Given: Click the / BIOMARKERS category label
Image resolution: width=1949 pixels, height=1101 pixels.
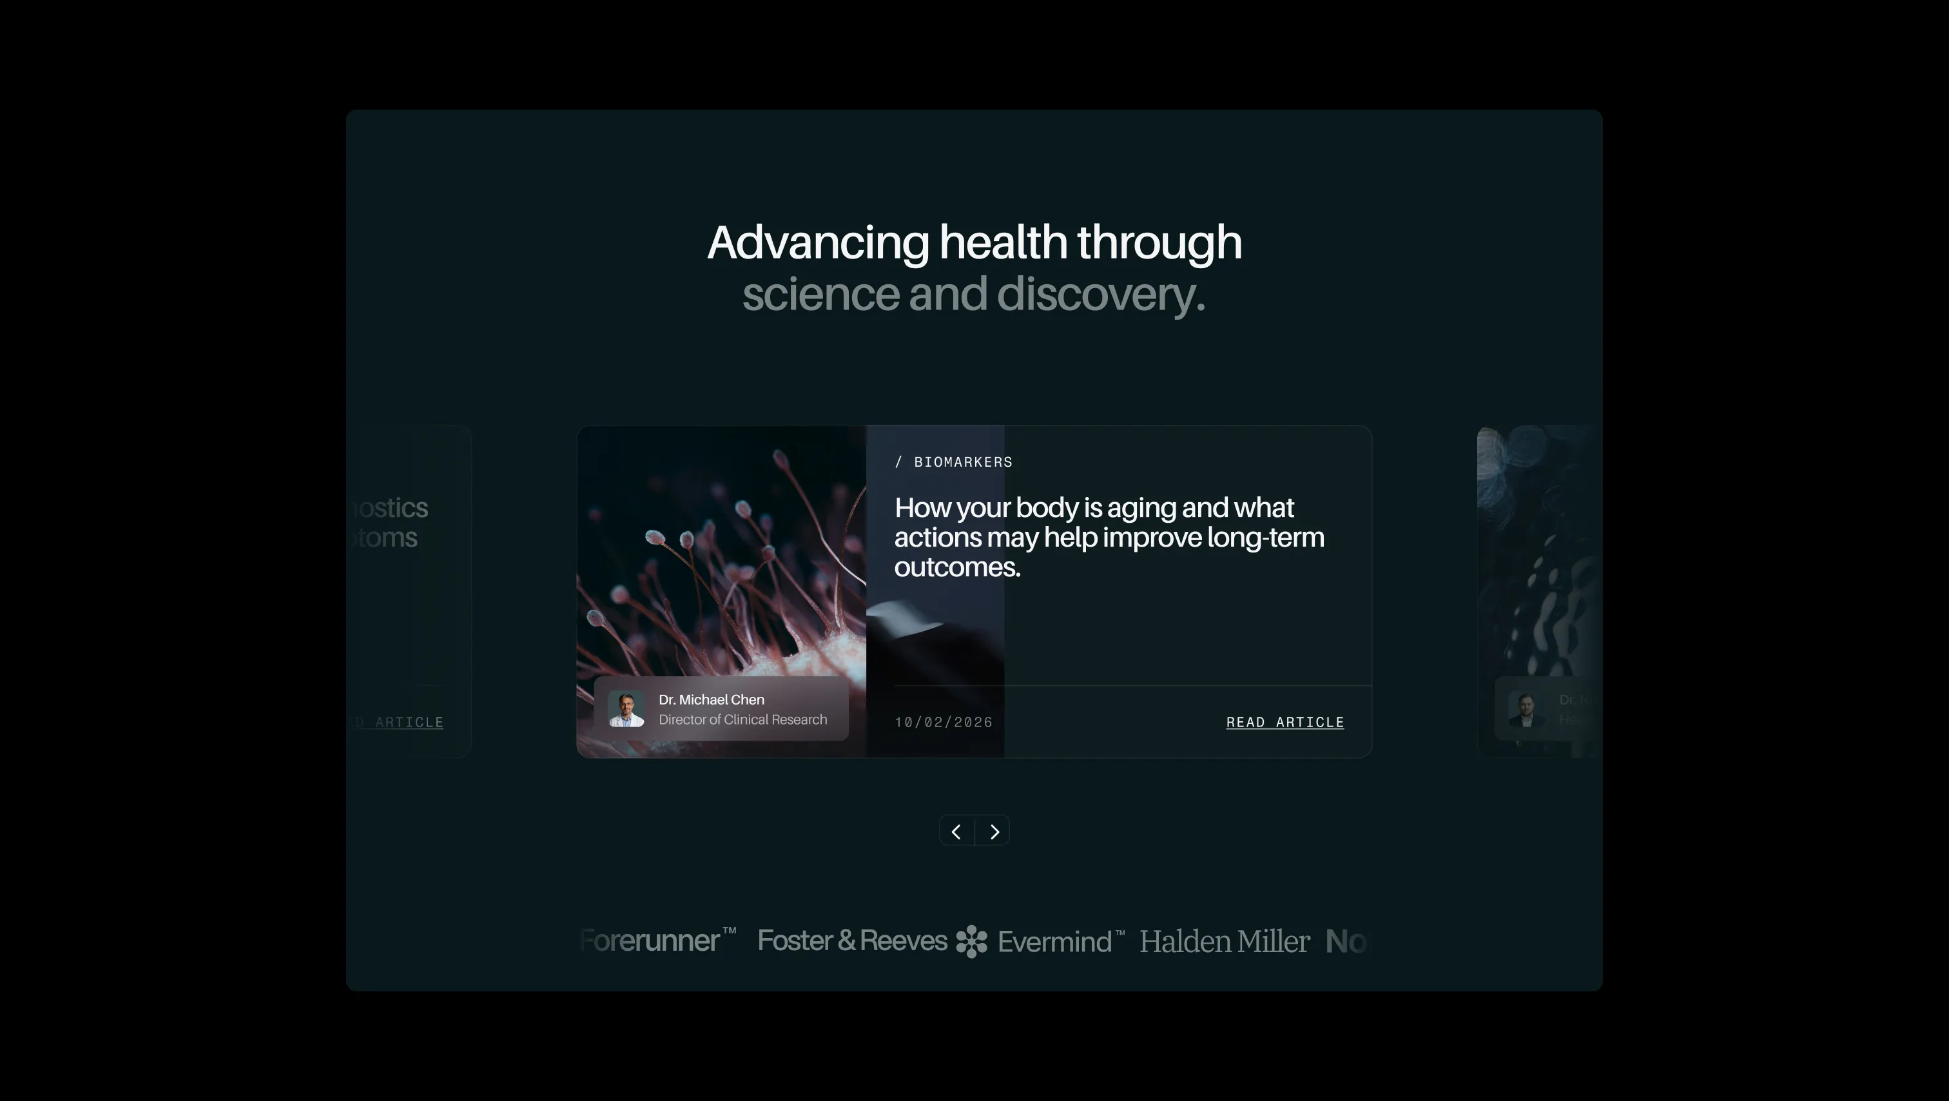Looking at the screenshot, I should tap(953, 462).
